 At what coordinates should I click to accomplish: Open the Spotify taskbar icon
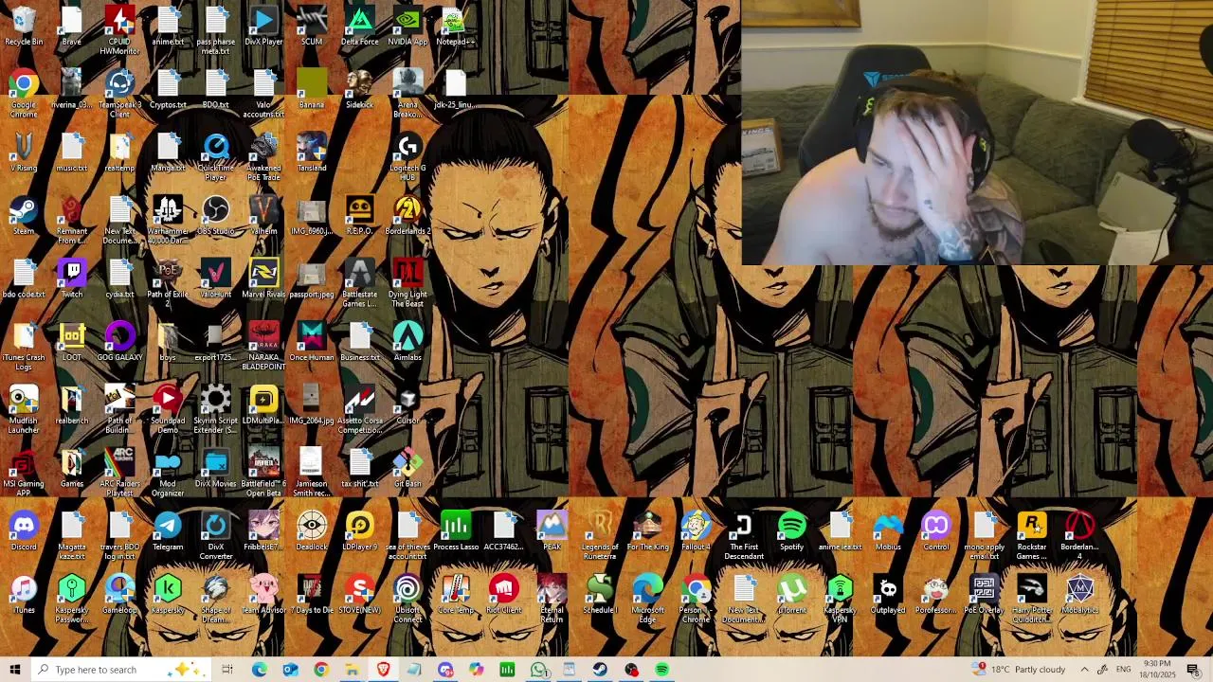pyautogui.click(x=661, y=670)
